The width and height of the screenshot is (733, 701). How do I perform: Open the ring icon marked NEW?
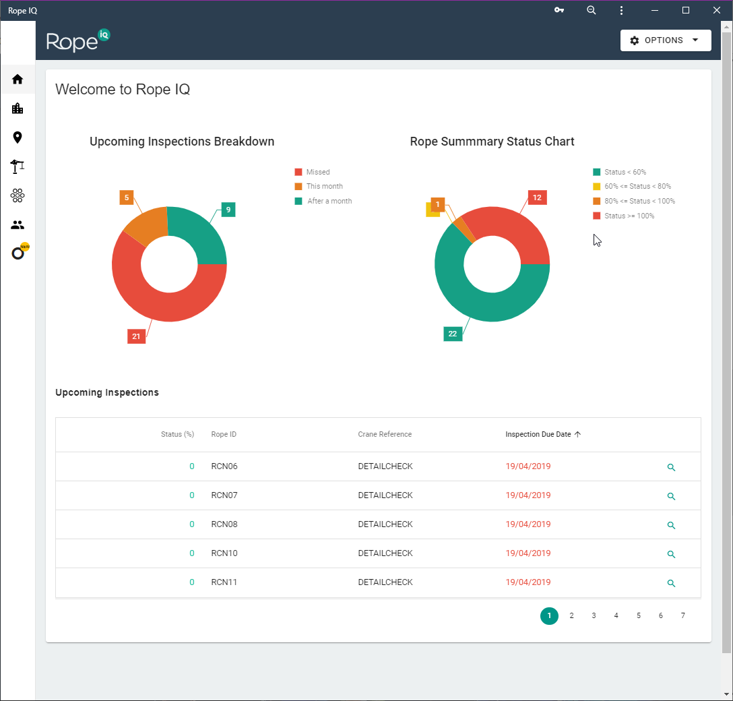(x=20, y=252)
